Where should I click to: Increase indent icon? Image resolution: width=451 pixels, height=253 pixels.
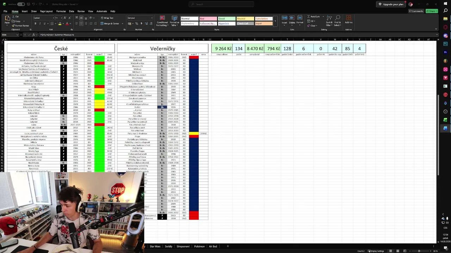[96, 24]
